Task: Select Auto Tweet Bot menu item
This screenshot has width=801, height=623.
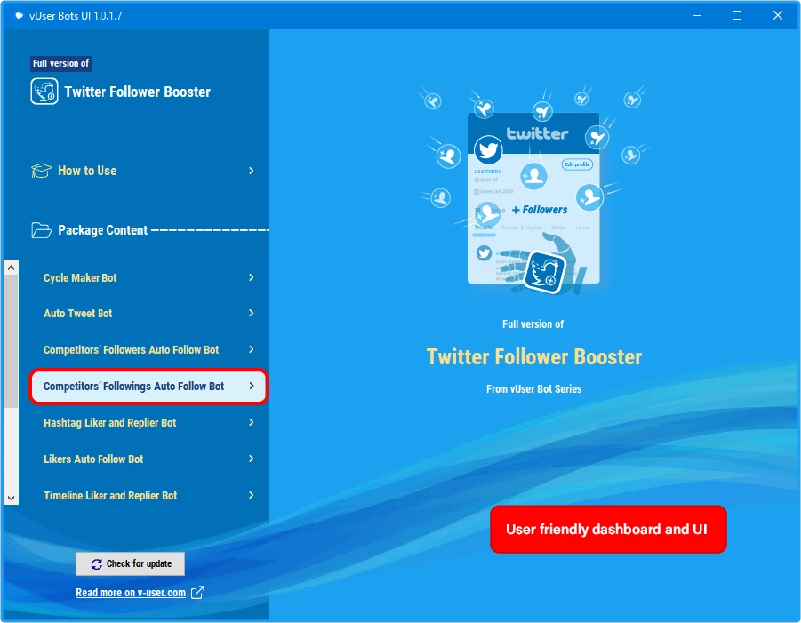Action: tap(148, 313)
